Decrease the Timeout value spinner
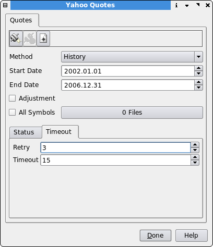The width and height of the screenshot is (213, 247). [195, 163]
